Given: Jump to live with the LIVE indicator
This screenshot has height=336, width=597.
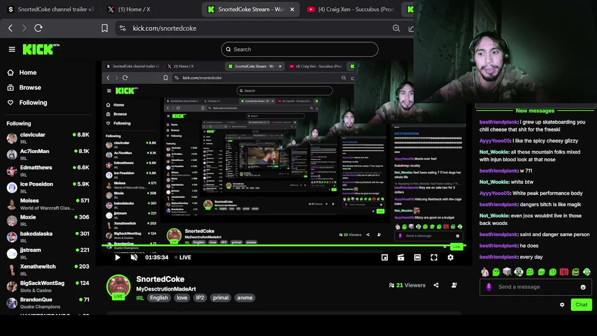Looking at the screenshot, I should (183, 257).
